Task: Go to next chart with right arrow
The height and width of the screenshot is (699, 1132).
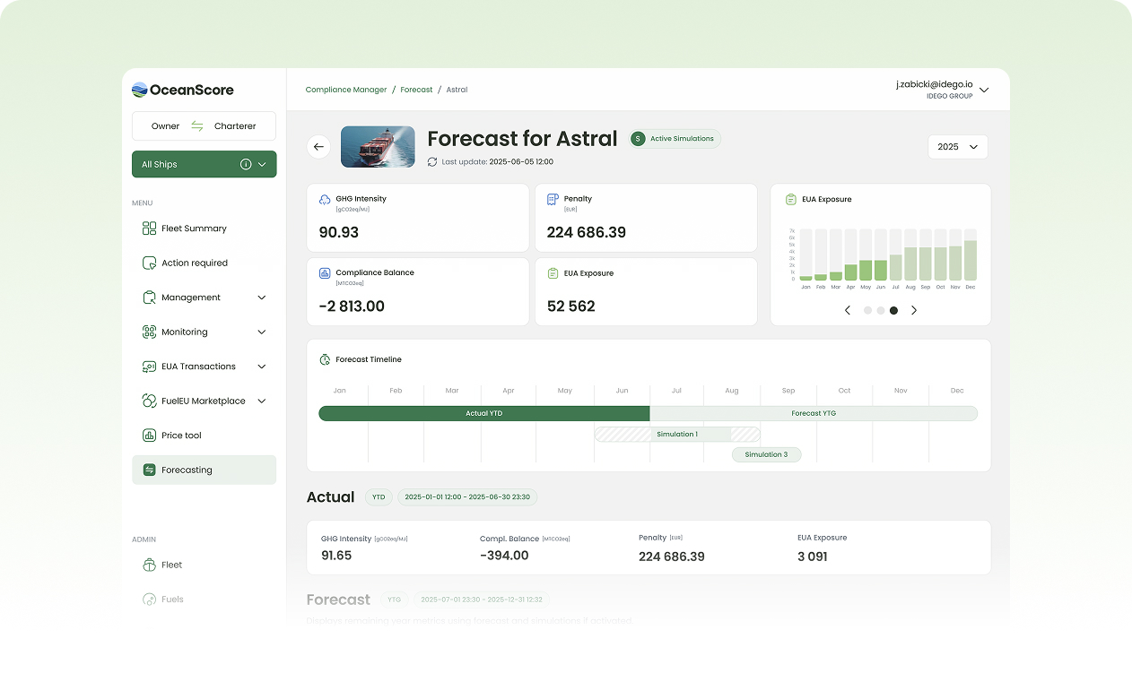Action: point(914,311)
